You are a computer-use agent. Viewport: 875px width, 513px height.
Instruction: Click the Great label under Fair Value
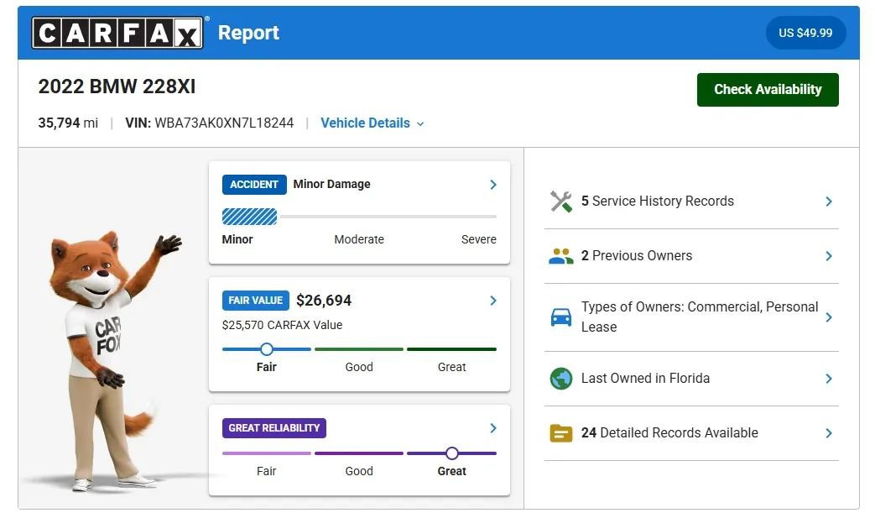tap(451, 367)
